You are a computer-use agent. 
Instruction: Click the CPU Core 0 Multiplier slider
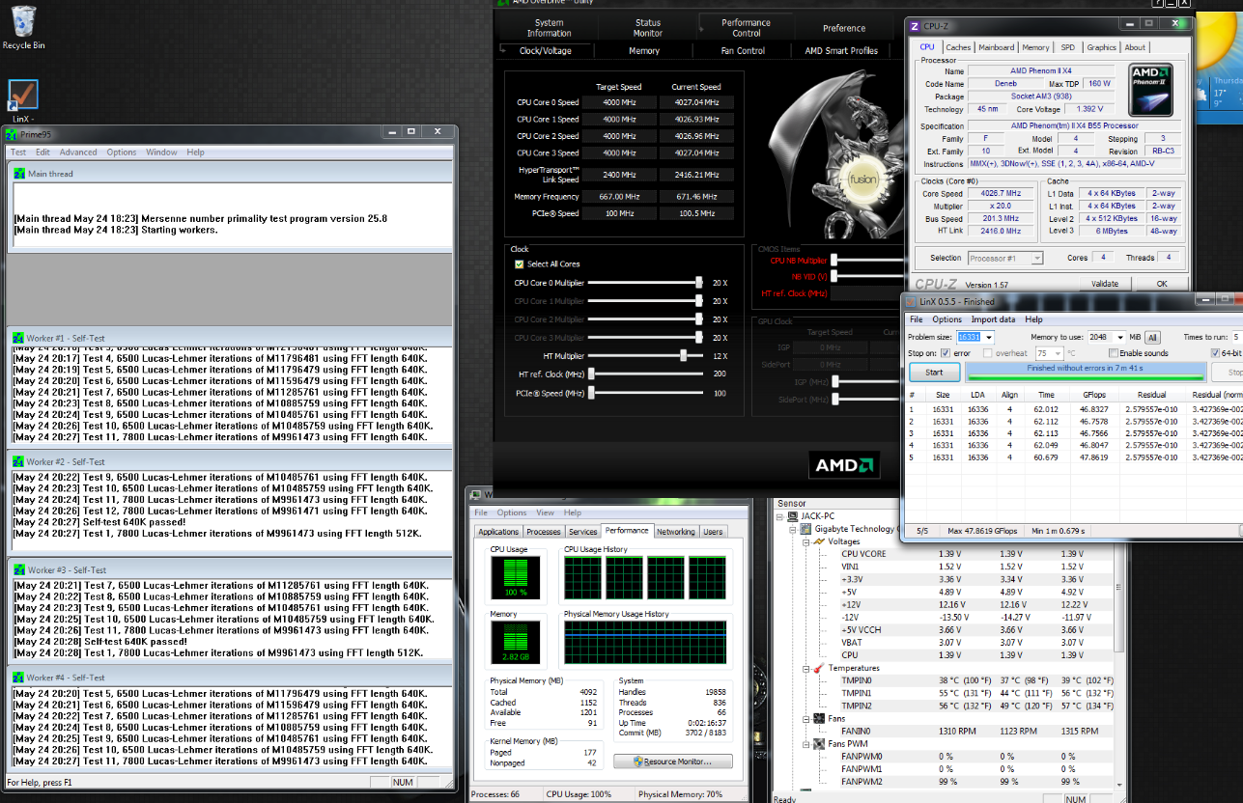[645, 283]
